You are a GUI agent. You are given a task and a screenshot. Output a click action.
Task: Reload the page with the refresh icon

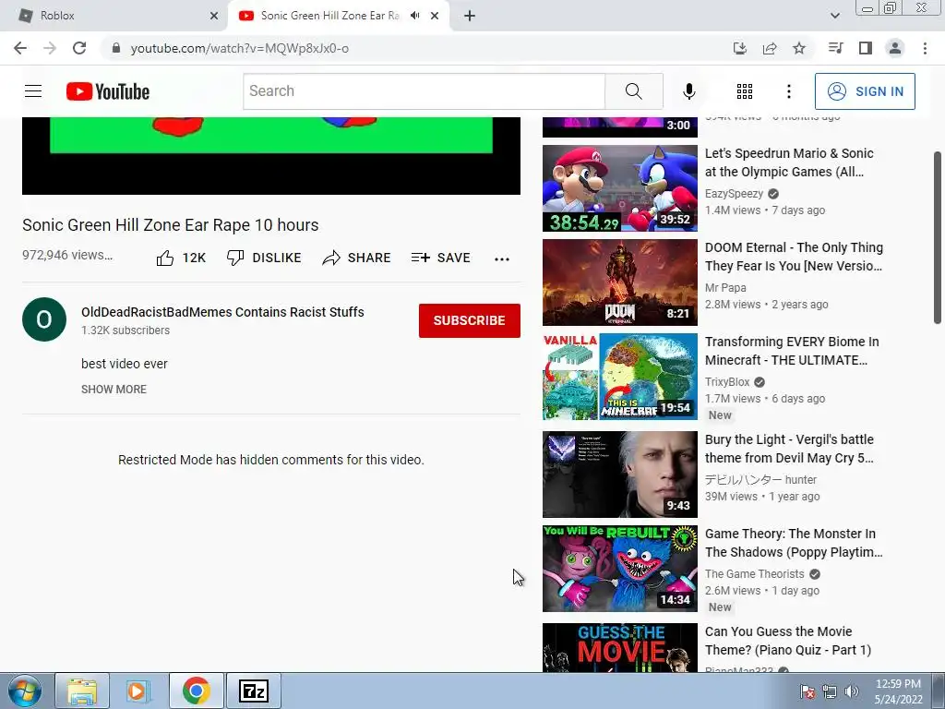tap(79, 48)
